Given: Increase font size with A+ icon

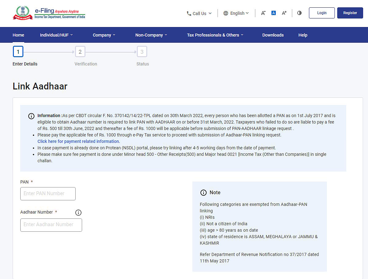Looking at the screenshot, I should [284, 13].
